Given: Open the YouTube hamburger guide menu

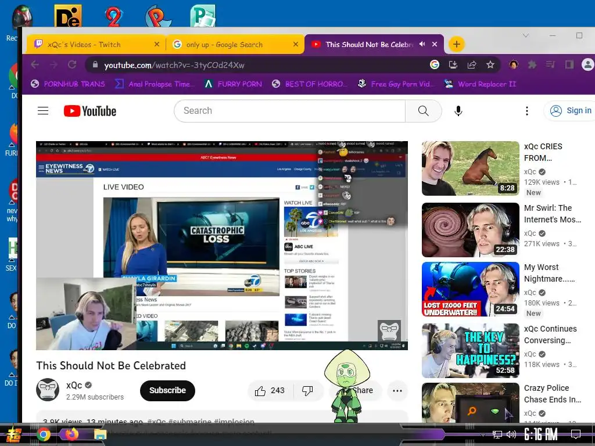Looking at the screenshot, I should pyautogui.click(x=43, y=111).
